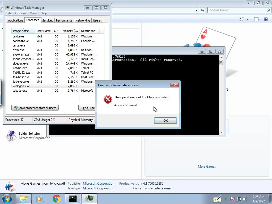This screenshot has width=272, height=204.
Task: Open Google Chrome from taskbar
Action: (56, 199)
